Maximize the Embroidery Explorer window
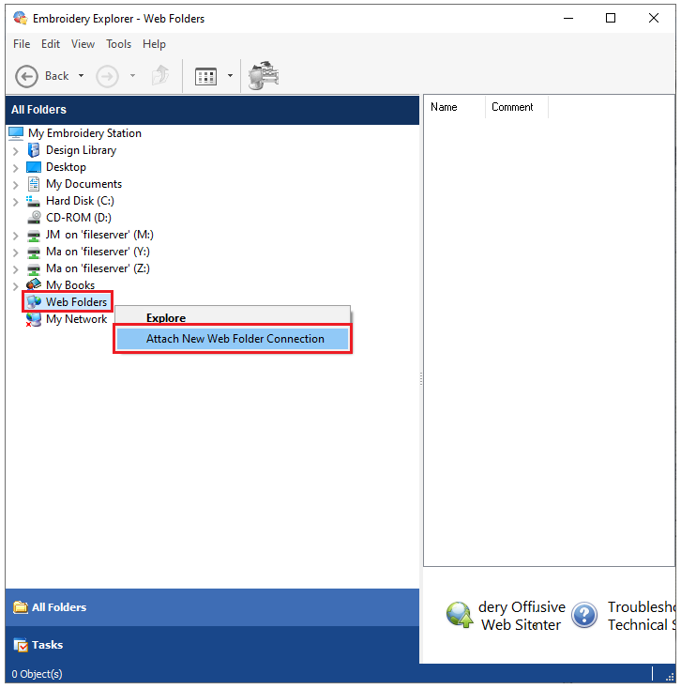The image size is (681, 689). pyautogui.click(x=611, y=18)
